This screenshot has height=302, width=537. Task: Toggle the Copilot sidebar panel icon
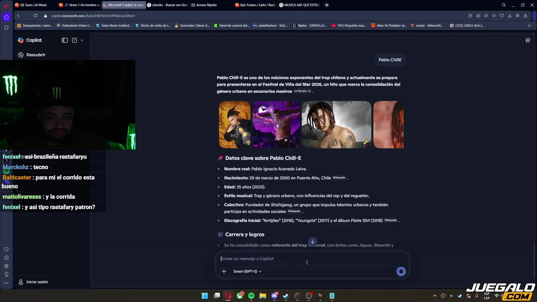65,40
